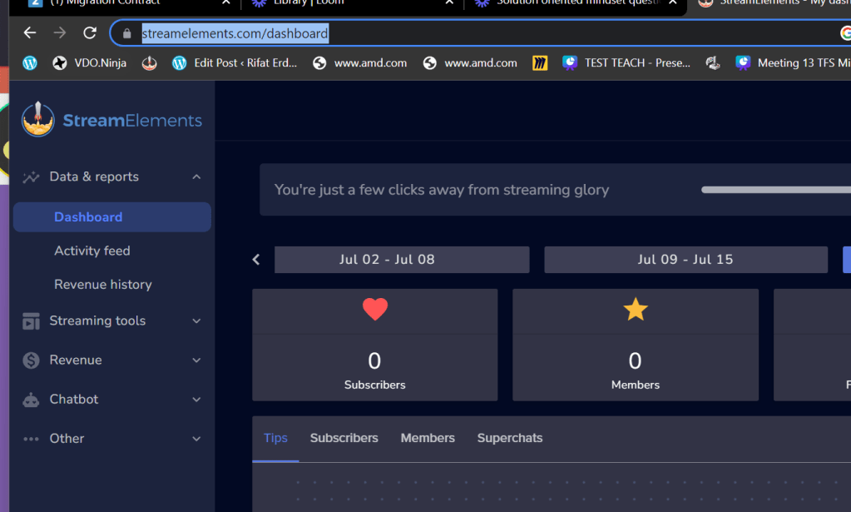The height and width of the screenshot is (512, 851).
Task: Click the Revenue dollar icon
Action: tap(31, 360)
